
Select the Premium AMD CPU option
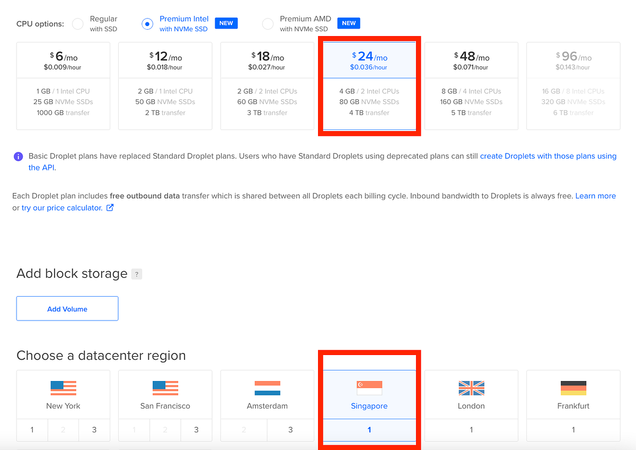(x=269, y=23)
